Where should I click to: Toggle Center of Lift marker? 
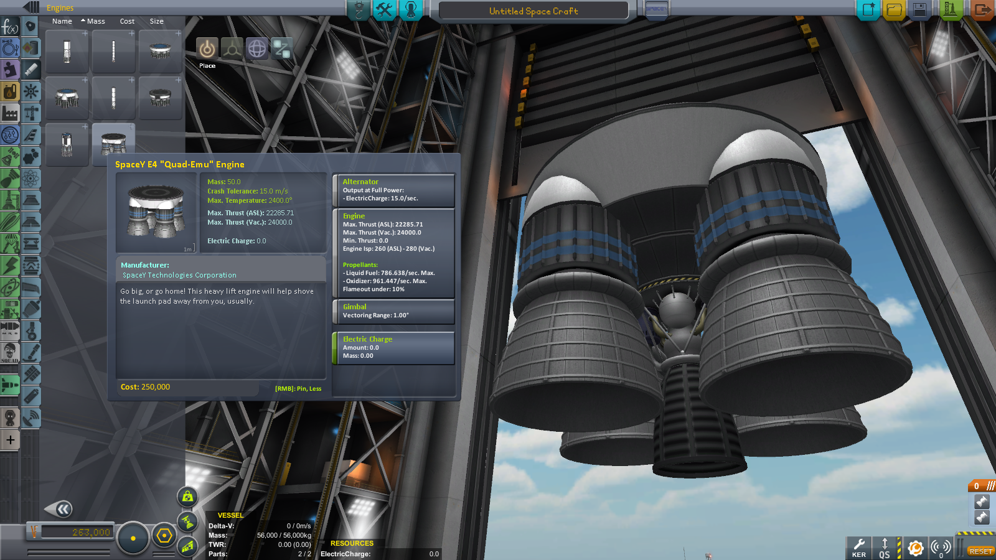pos(187,546)
